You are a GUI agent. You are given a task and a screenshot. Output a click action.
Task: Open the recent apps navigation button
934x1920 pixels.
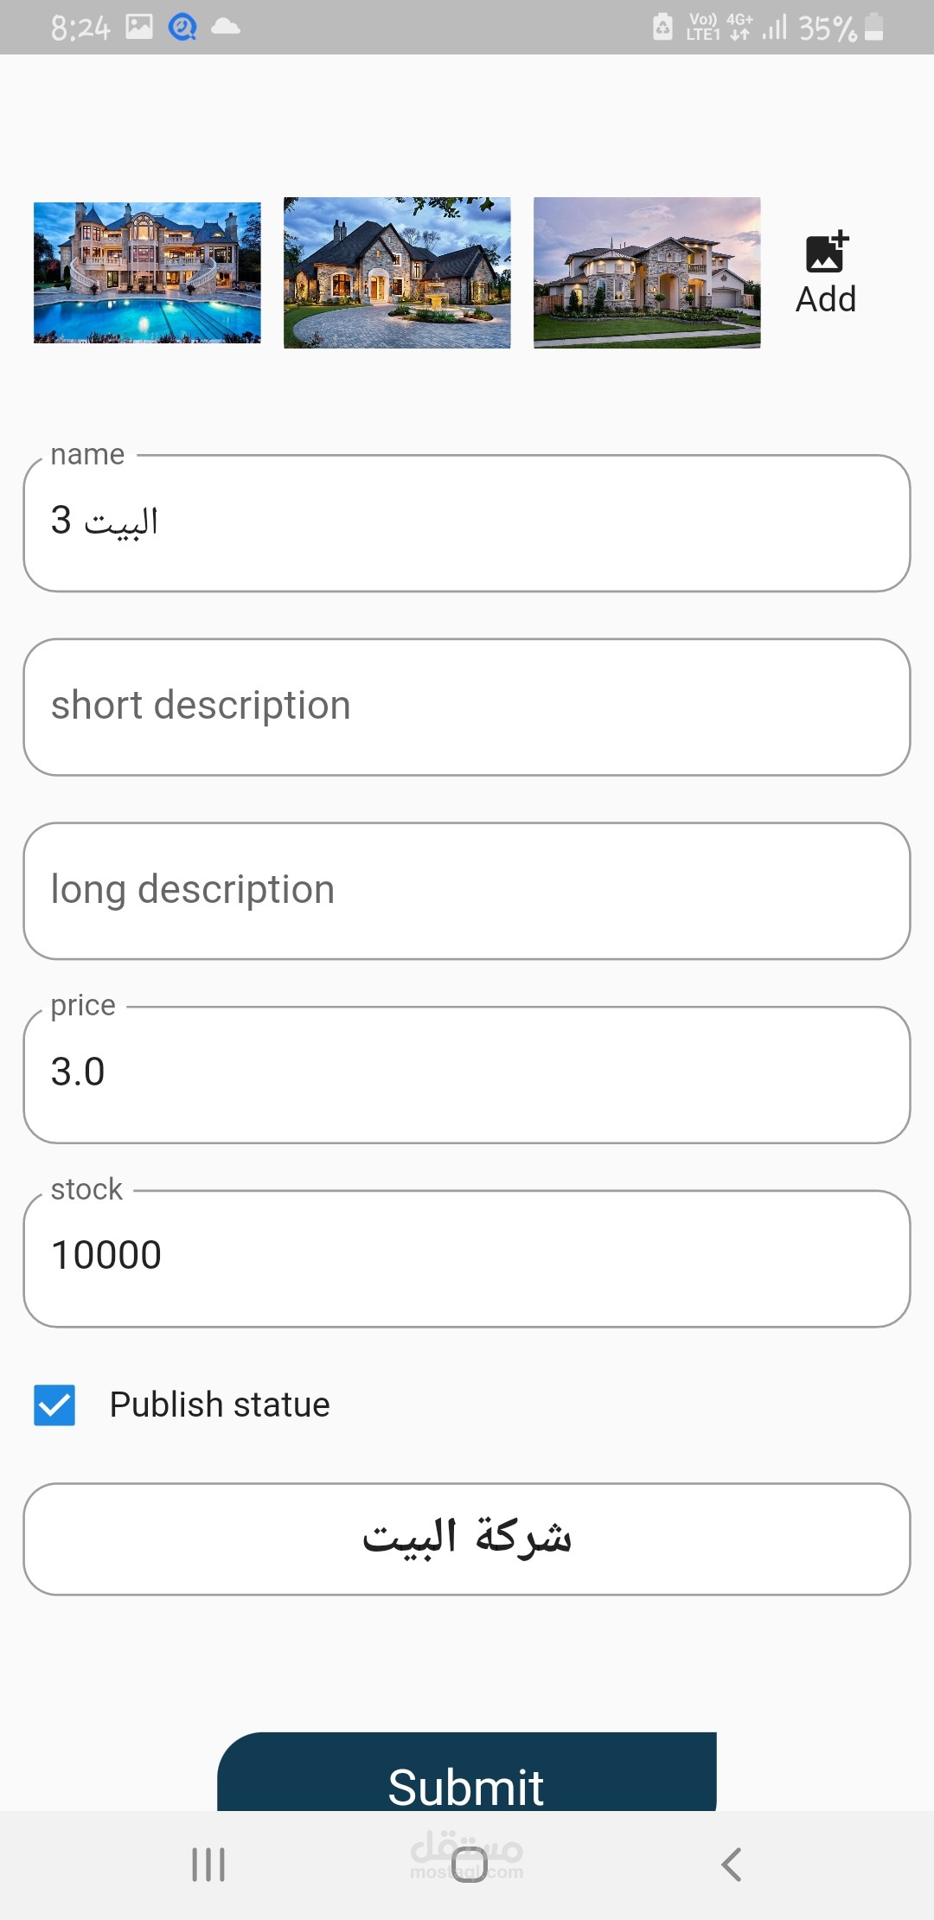[x=208, y=1864]
